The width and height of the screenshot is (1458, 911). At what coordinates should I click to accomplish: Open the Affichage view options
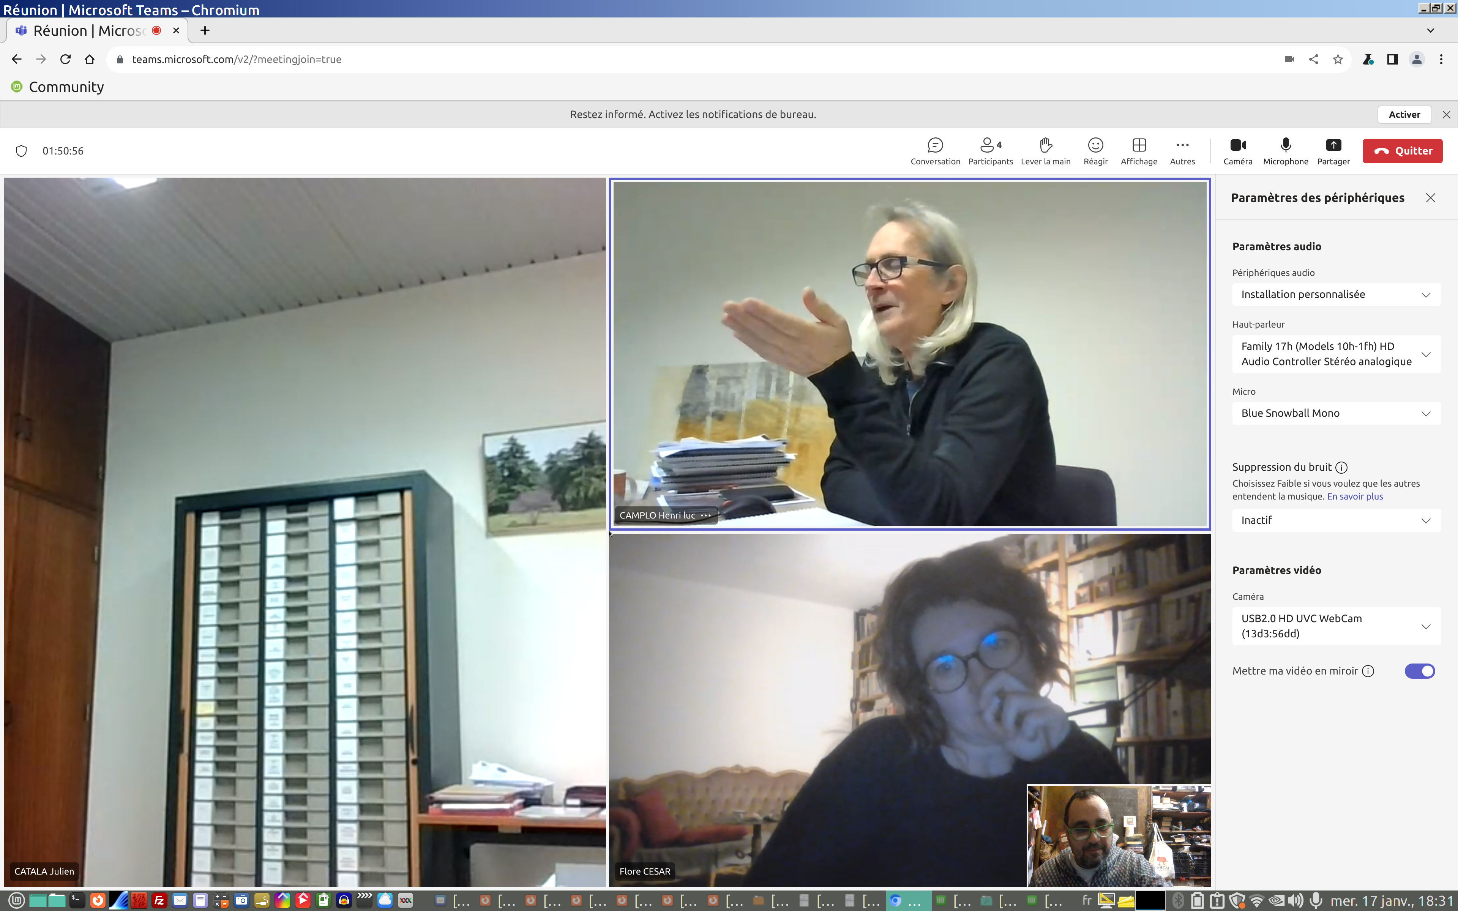(1138, 151)
